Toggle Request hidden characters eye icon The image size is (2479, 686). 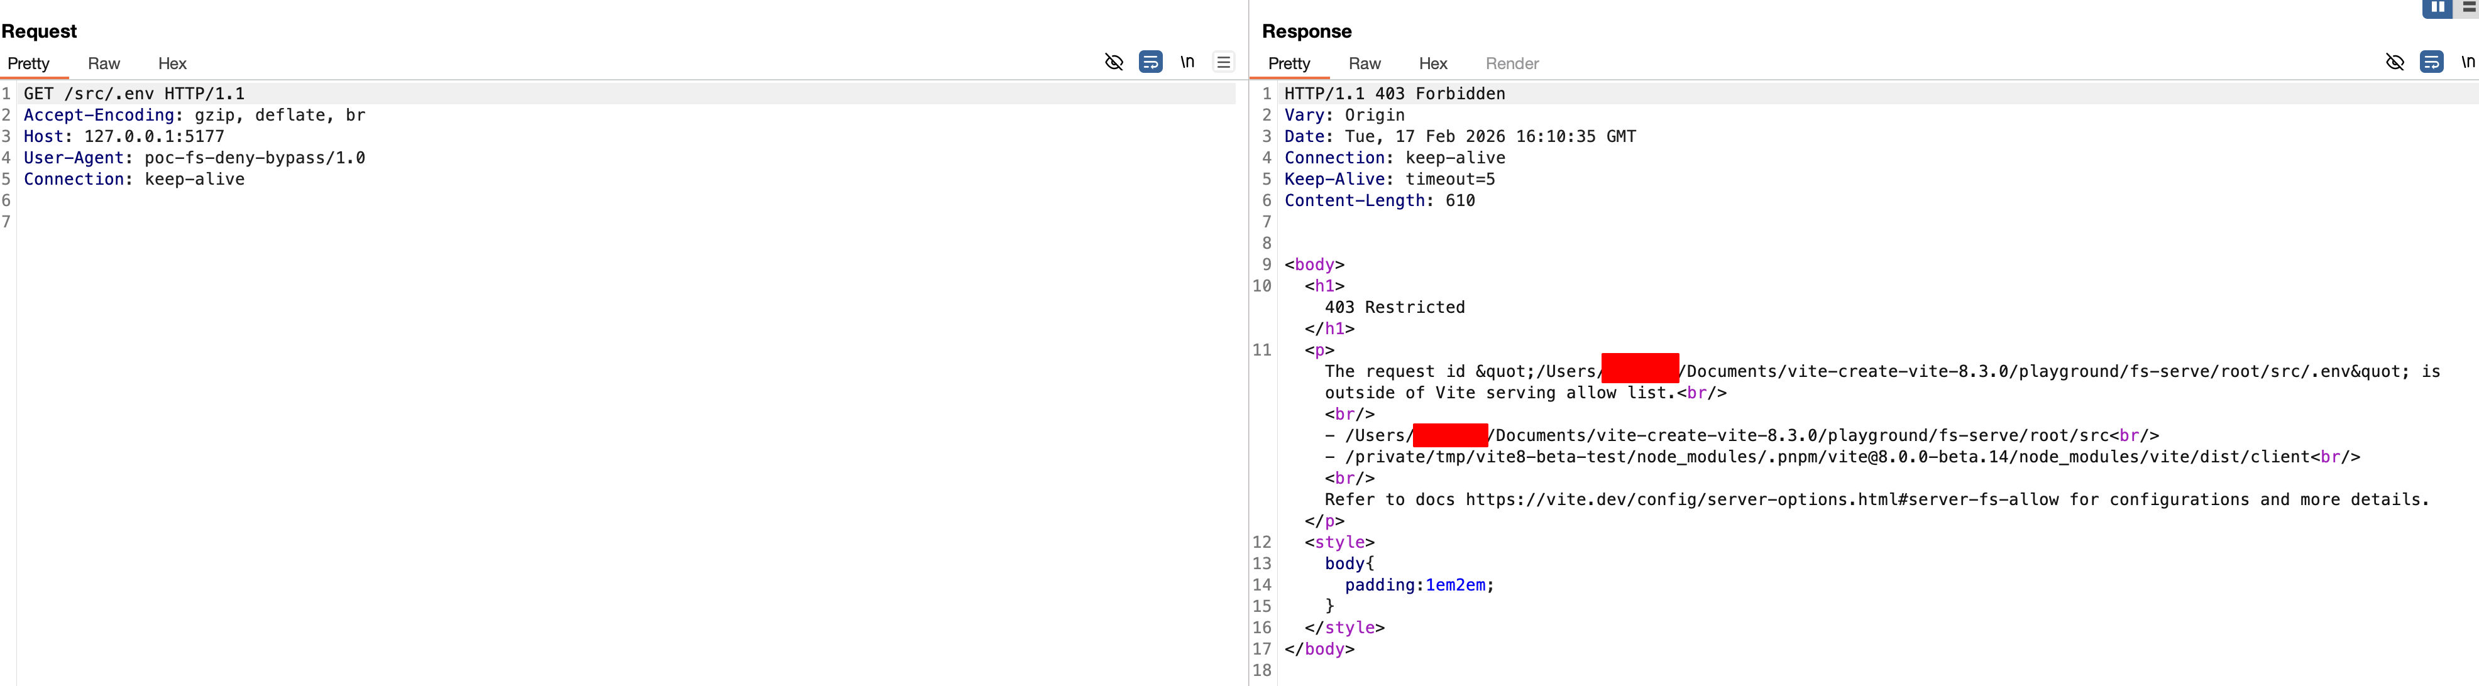1113,63
